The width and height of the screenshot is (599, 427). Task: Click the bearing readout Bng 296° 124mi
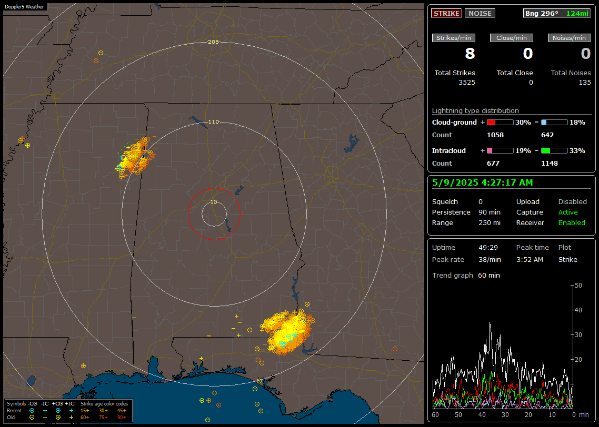(x=556, y=13)
